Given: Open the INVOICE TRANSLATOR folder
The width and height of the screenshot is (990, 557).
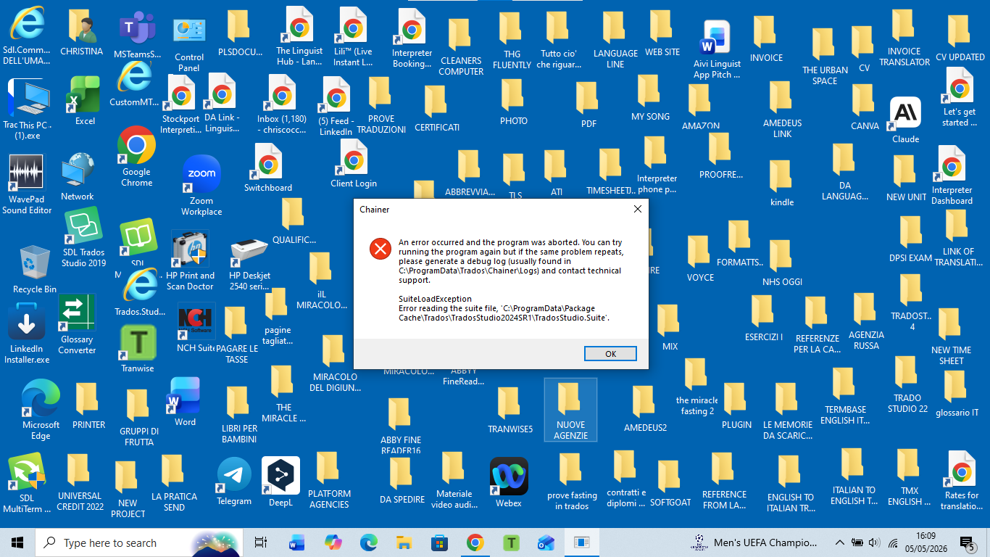Looking at the screenshot, I should click(904, 38).
